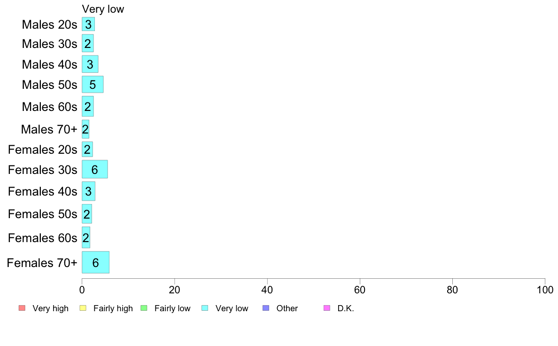Click the Males 40s row label
558x346 pixels.
click(49, 64)
